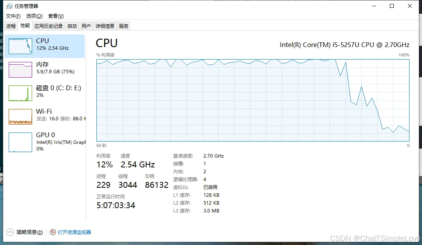Open the 查看(V) menu
The height and width of the screenshot is (245, 422).
coord(56,16)
